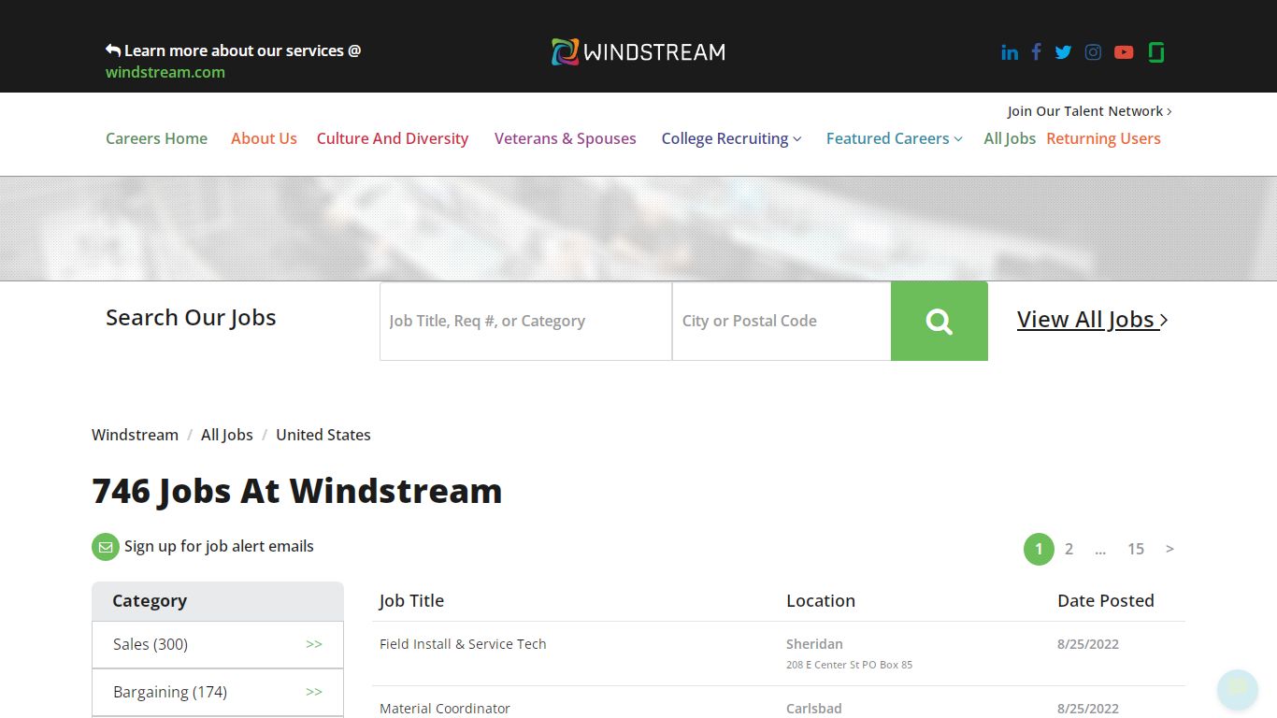Open Windstream YouTube channel icon
Screen dimensions: 1277x718
click(1124, 52)
